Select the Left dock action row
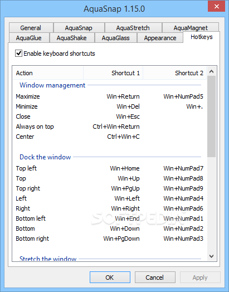 point(110,198)
